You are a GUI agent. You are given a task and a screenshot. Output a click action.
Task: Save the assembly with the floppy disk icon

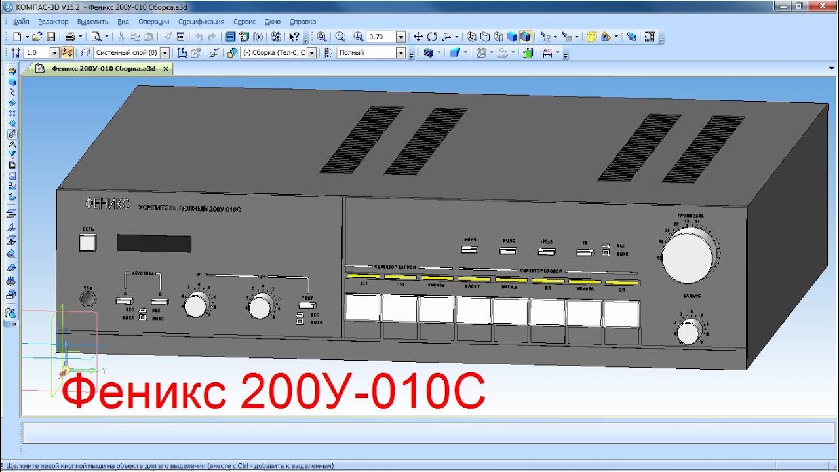pos(50,37)
